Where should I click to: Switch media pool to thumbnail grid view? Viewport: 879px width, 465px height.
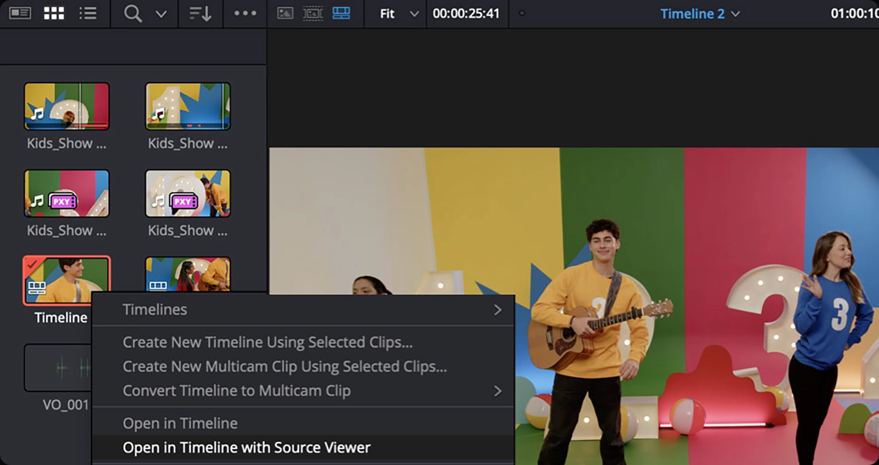coord(54,13)
